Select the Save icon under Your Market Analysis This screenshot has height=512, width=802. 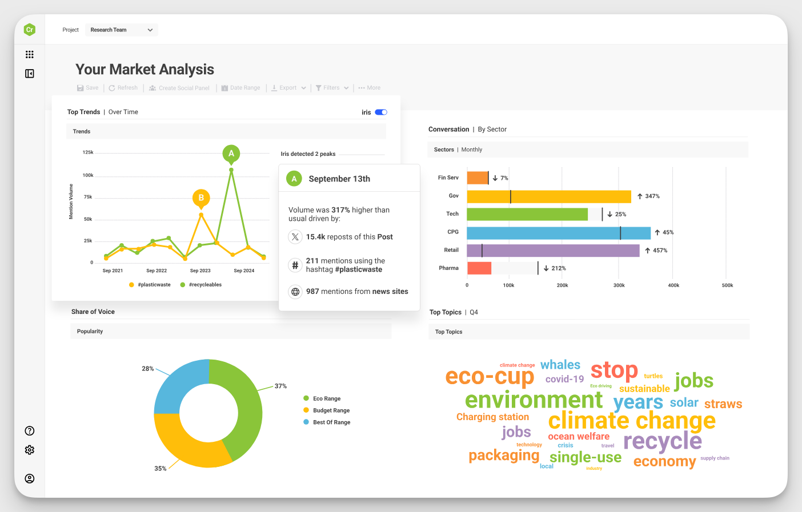(79, 87)
